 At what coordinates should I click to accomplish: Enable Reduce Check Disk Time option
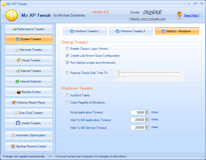click(67, 73)
